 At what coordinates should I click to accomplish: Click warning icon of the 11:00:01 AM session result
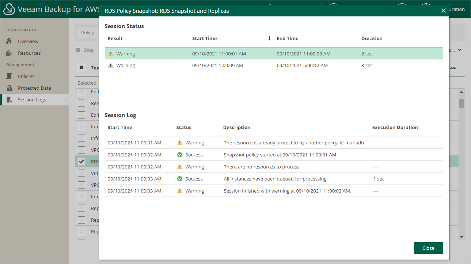(x=111, y=54)
